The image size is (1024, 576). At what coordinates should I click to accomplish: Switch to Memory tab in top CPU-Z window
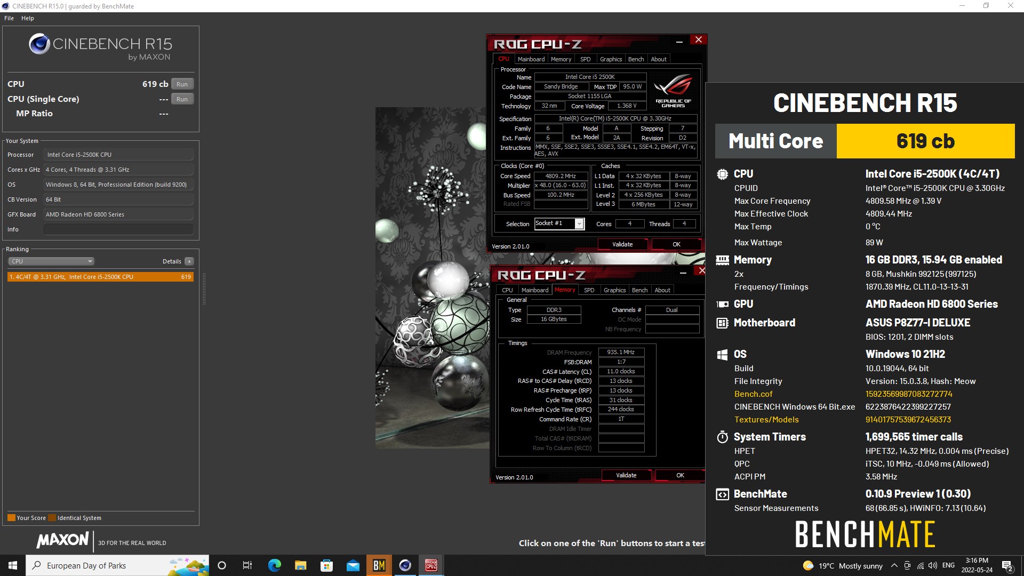(561, 59)
